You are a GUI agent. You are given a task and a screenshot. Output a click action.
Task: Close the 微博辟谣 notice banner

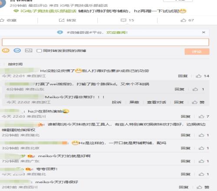[x=204, y=32]
